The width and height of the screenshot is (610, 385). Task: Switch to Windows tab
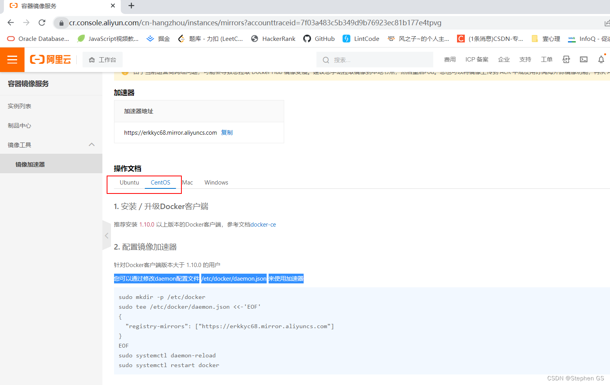(x=216, y=182)
